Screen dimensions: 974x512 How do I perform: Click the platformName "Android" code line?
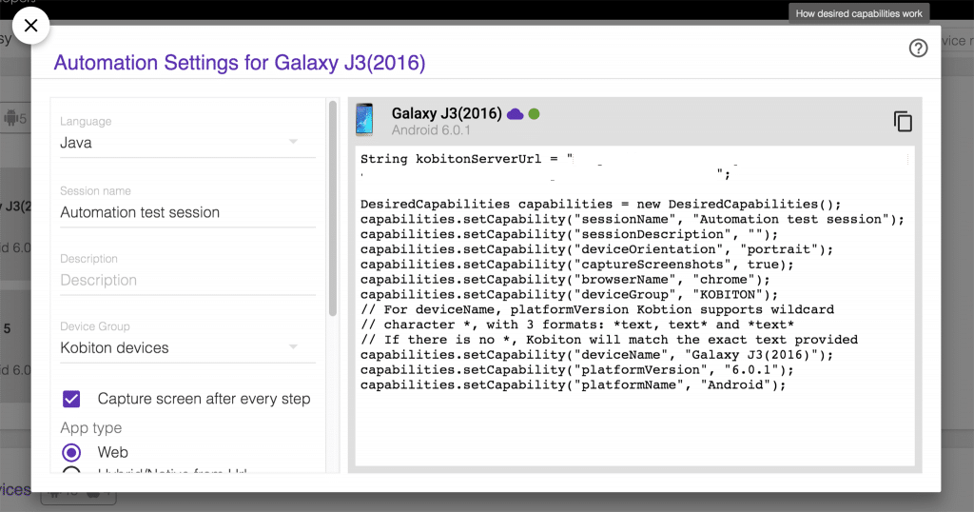pos(573,384)
